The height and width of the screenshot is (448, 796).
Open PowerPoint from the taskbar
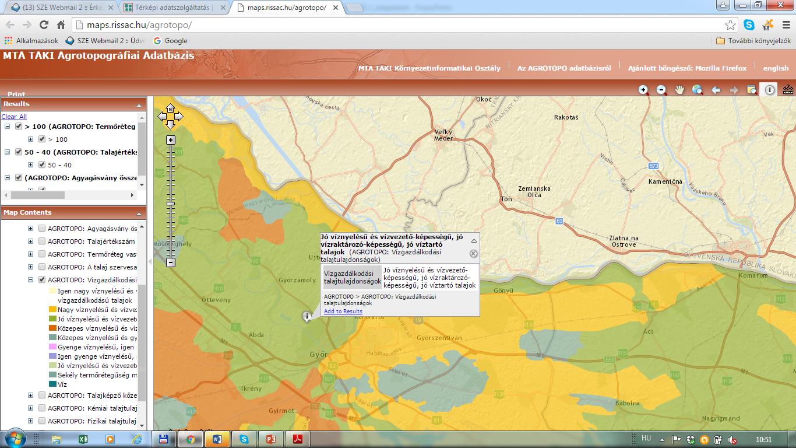point(270,439)
